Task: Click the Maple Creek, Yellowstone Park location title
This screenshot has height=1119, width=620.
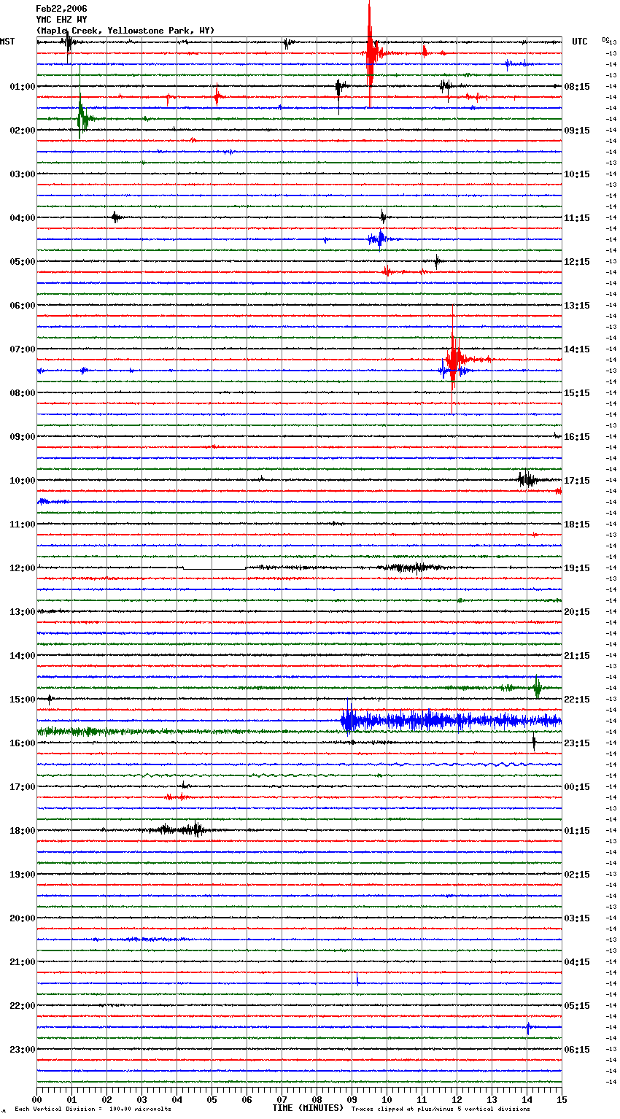Action: coord(125,31)
